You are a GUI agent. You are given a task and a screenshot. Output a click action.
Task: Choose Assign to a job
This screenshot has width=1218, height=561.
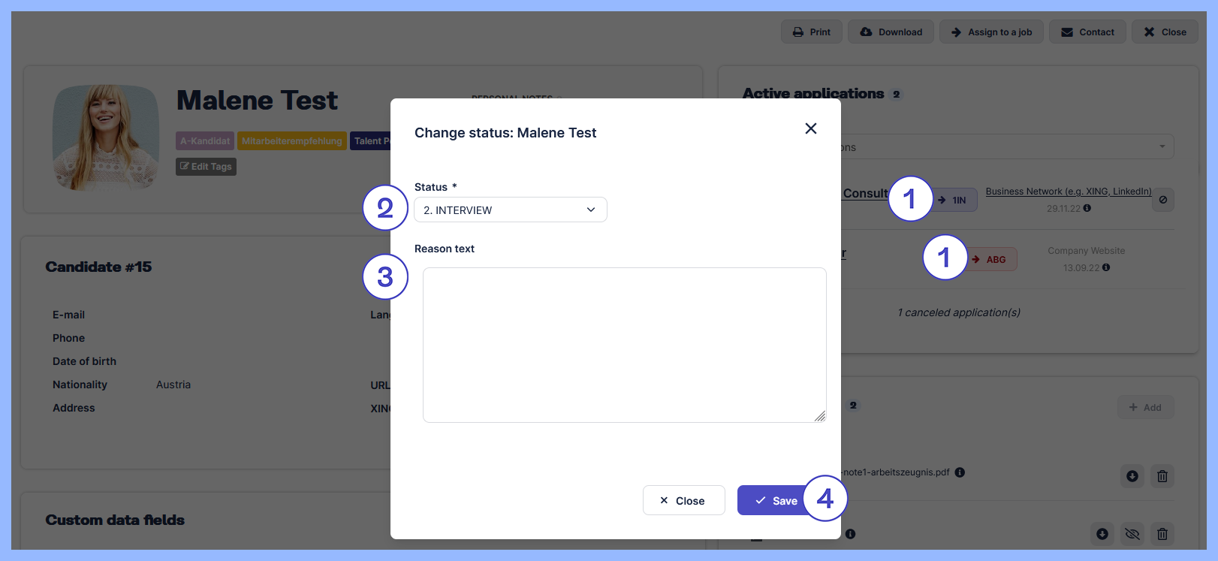(991, 32)
